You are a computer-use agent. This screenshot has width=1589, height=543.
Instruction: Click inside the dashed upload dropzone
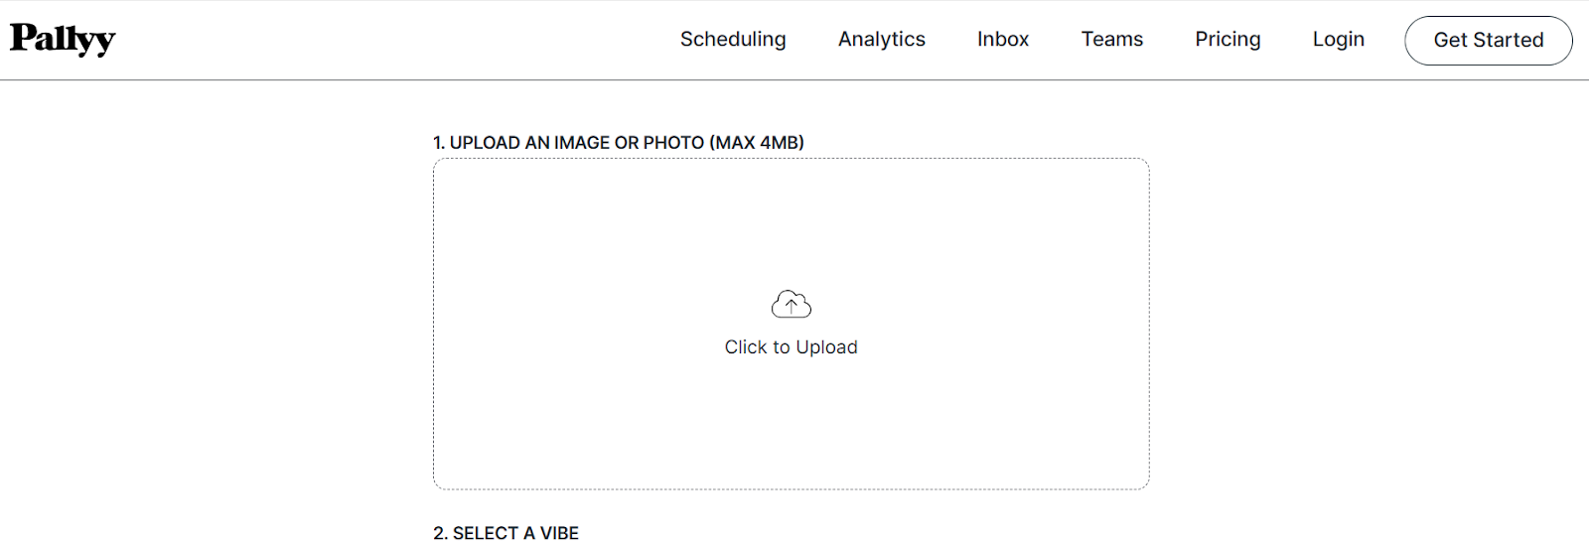(x=792, y=324)
